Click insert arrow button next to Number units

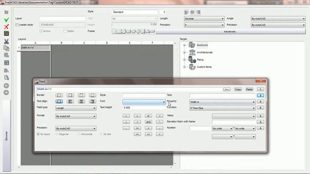tap(261, 128)
